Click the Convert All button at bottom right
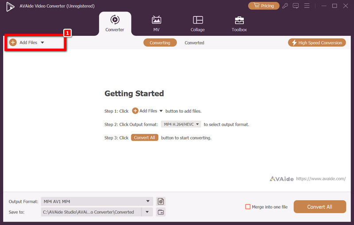This screenshot has height=225, width=354. pyautogui.click(x=319, y=207)
